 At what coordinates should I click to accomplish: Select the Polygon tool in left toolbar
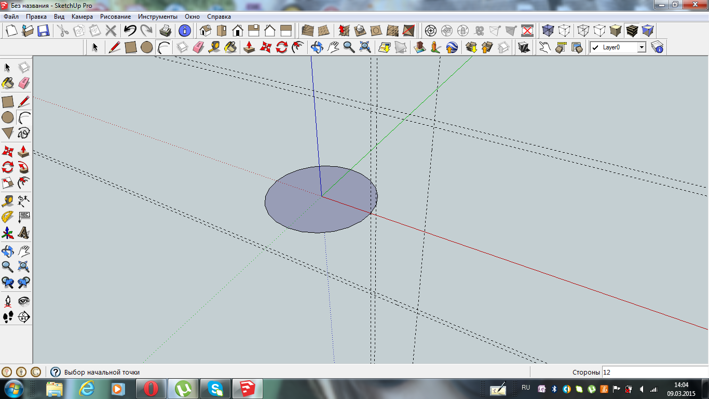pyautogui.click(x=8, y=133)
